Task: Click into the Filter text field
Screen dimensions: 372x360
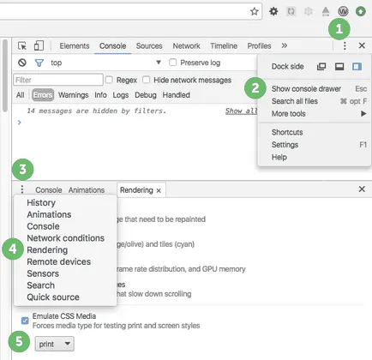Action: tap(58, 80)
